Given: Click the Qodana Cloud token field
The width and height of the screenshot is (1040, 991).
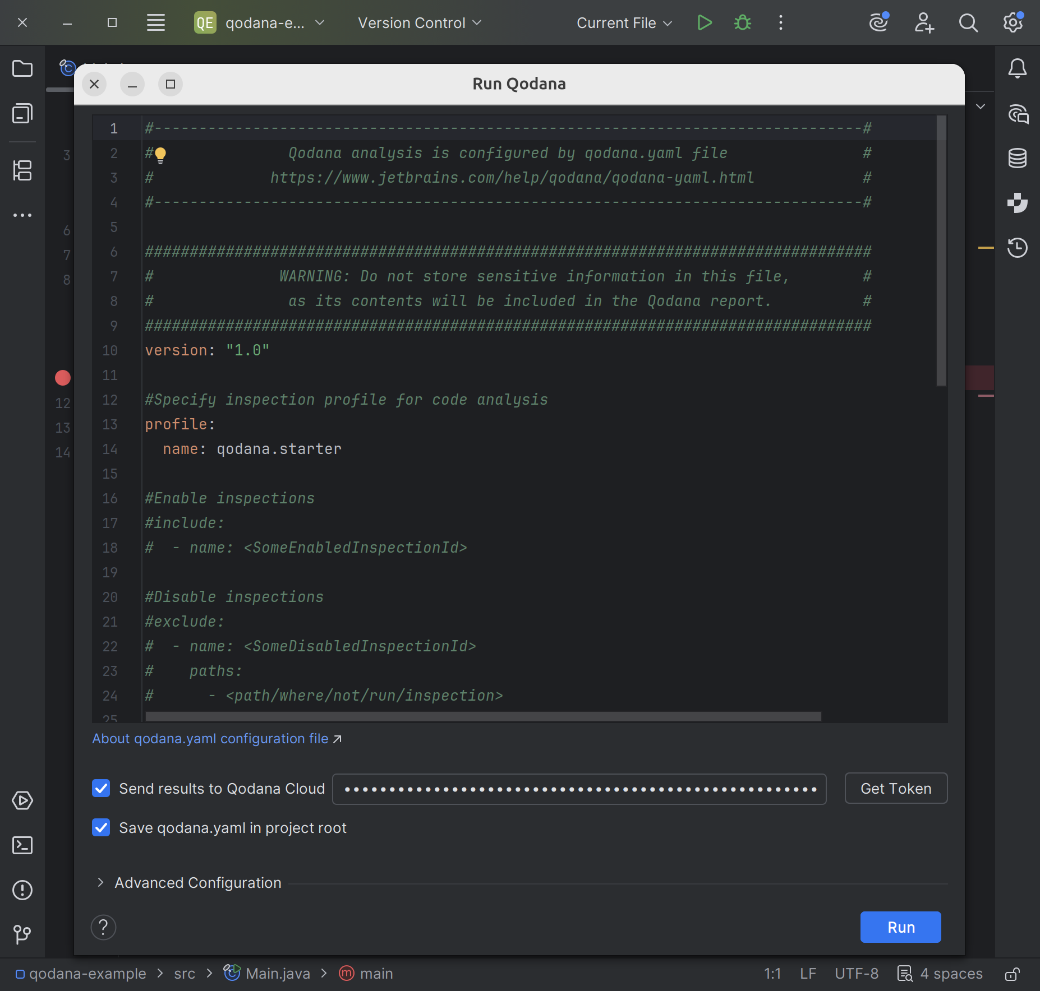Looking at the screenshot, I should 579,789.
